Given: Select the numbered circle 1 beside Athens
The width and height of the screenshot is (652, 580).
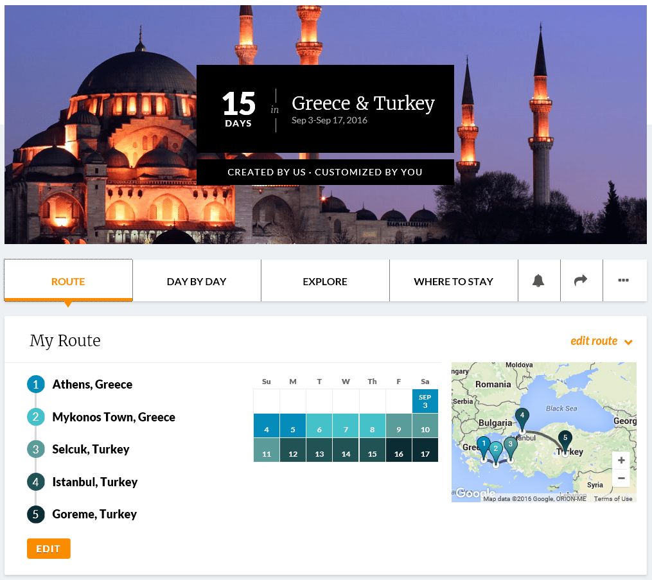Looking at the screenshot, I should (36, 384).
